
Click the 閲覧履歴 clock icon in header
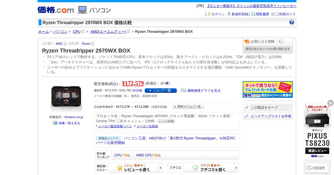pos(253,14)
